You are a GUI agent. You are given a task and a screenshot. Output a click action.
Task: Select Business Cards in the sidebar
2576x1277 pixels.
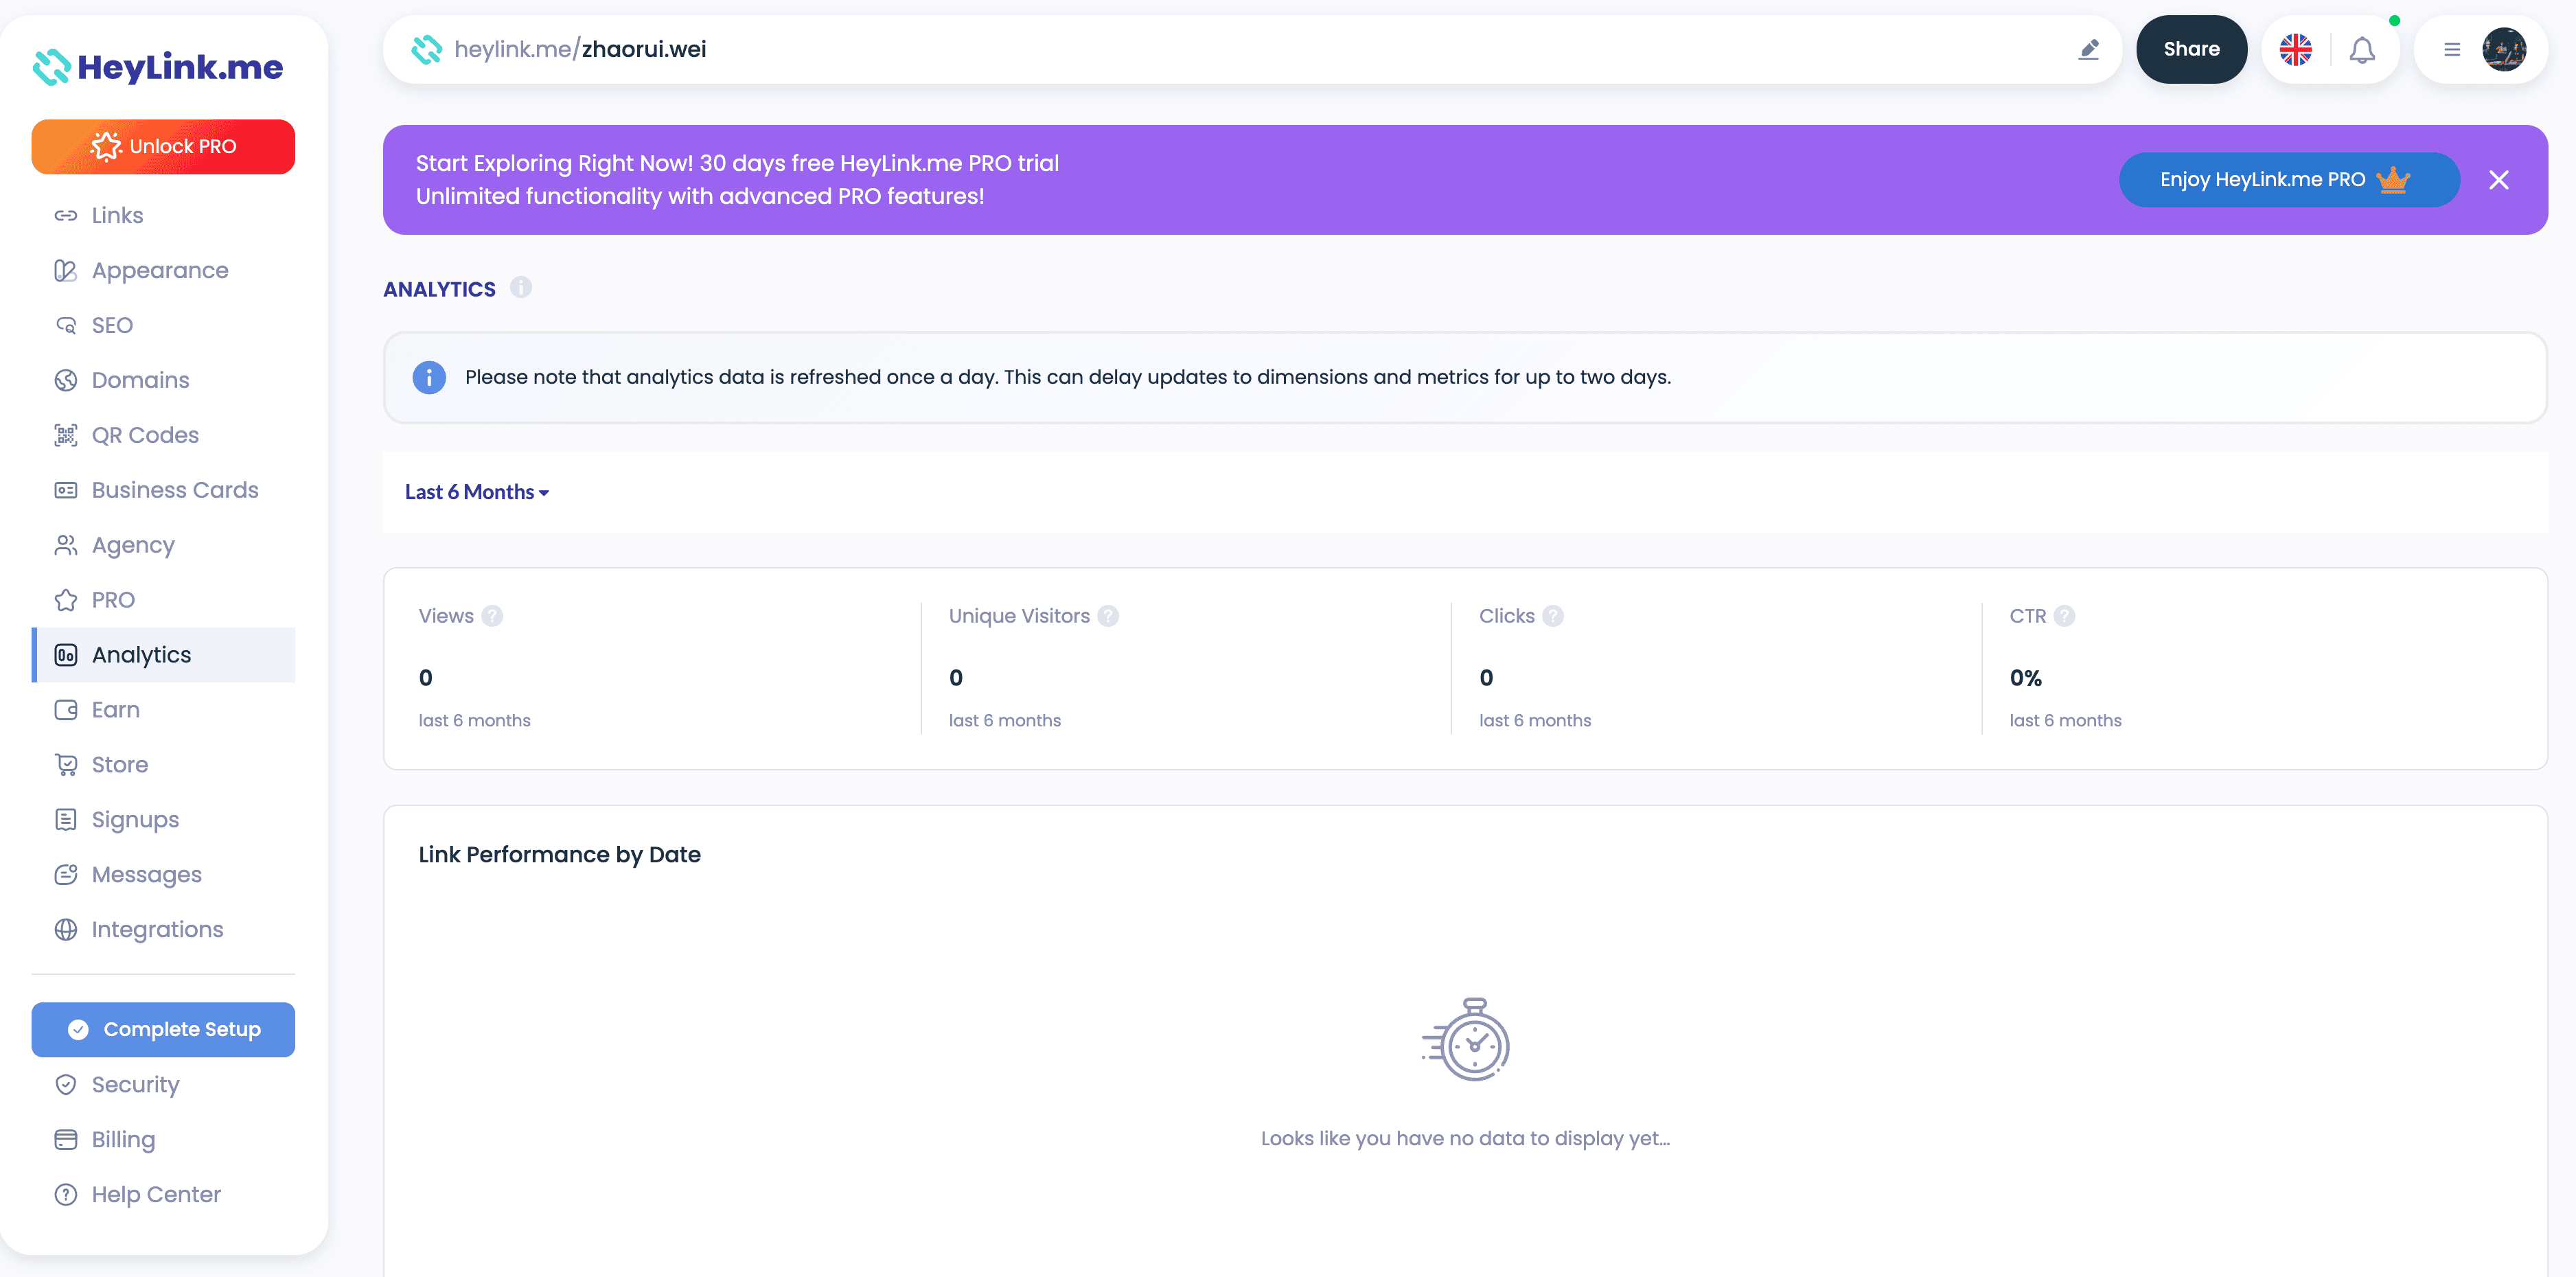pyautogui.click(x=175, y=490)
